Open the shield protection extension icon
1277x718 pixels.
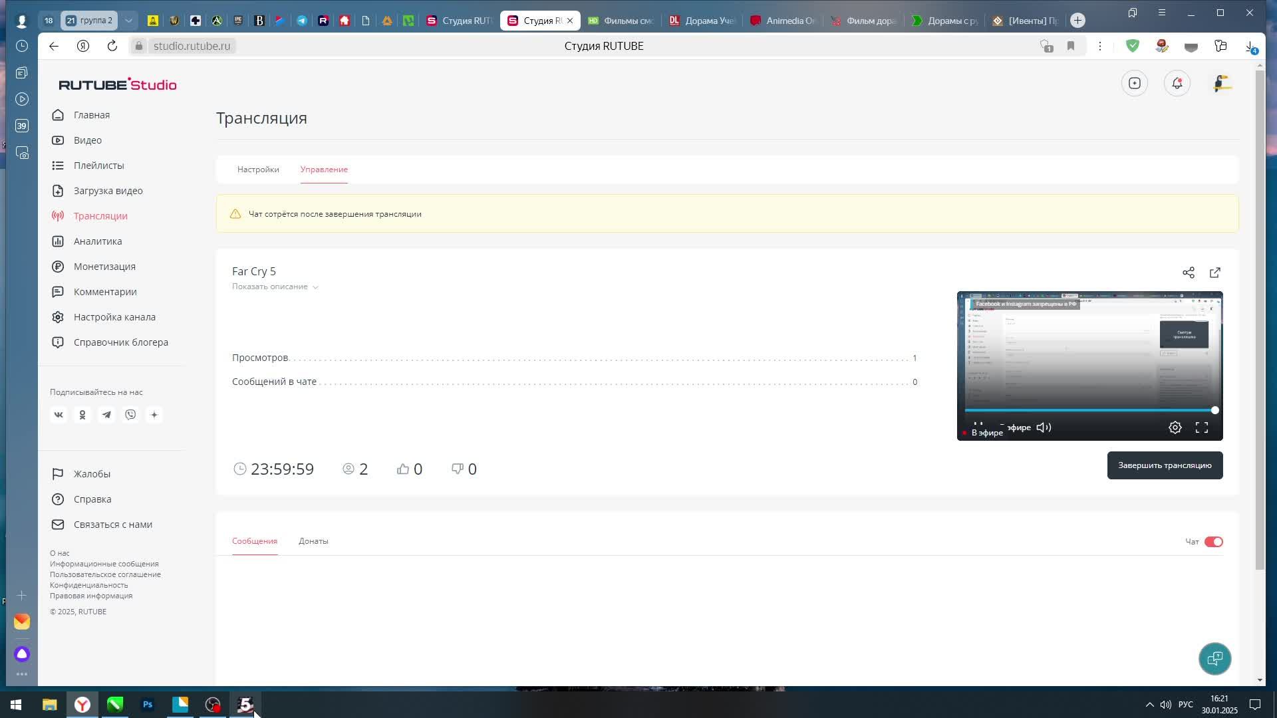click(1133, 46)
